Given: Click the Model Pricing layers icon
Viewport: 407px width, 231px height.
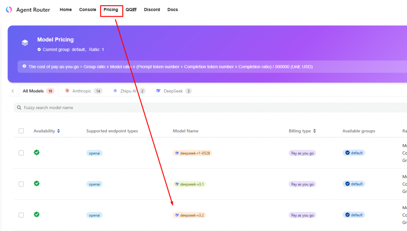Looking at the screenshot, I should [x=25, y=42].
